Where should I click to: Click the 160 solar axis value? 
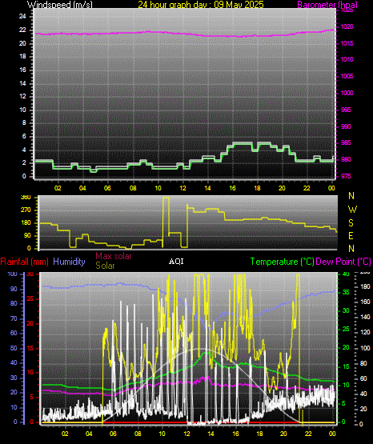point(365,302)
